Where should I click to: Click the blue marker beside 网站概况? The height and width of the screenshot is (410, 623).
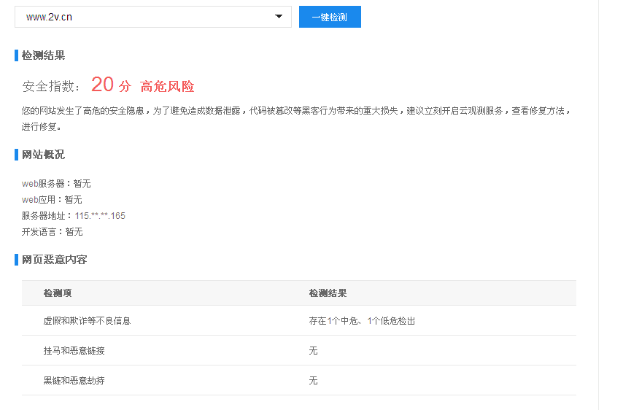click(x=16, y=155)
